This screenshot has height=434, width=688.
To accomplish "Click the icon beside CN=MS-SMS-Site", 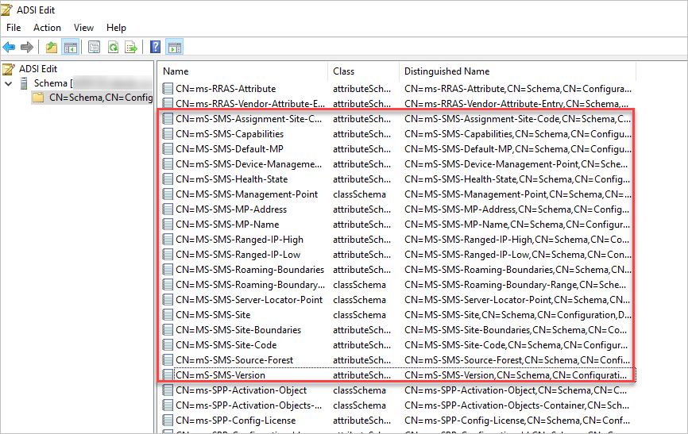I will (168, 314).
